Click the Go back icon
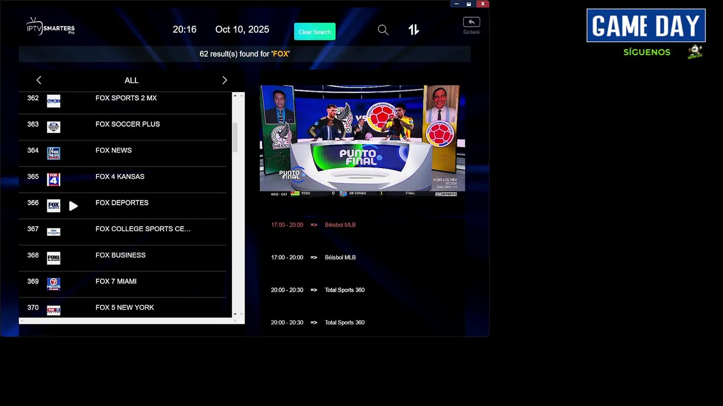Image resolution: width=723 pixels, height=406 pixels. pyautogui.click(x=471, y=25)
